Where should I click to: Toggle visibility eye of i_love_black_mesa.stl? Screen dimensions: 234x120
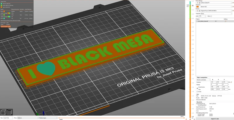click(x=216, y=21)
